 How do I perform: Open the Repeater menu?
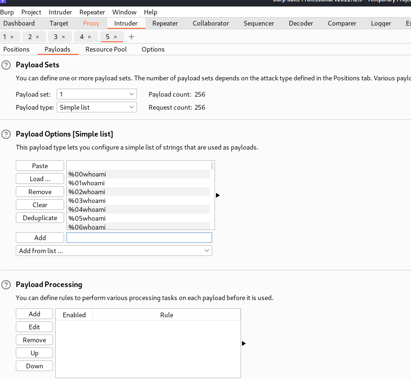(x=92, y=12)
